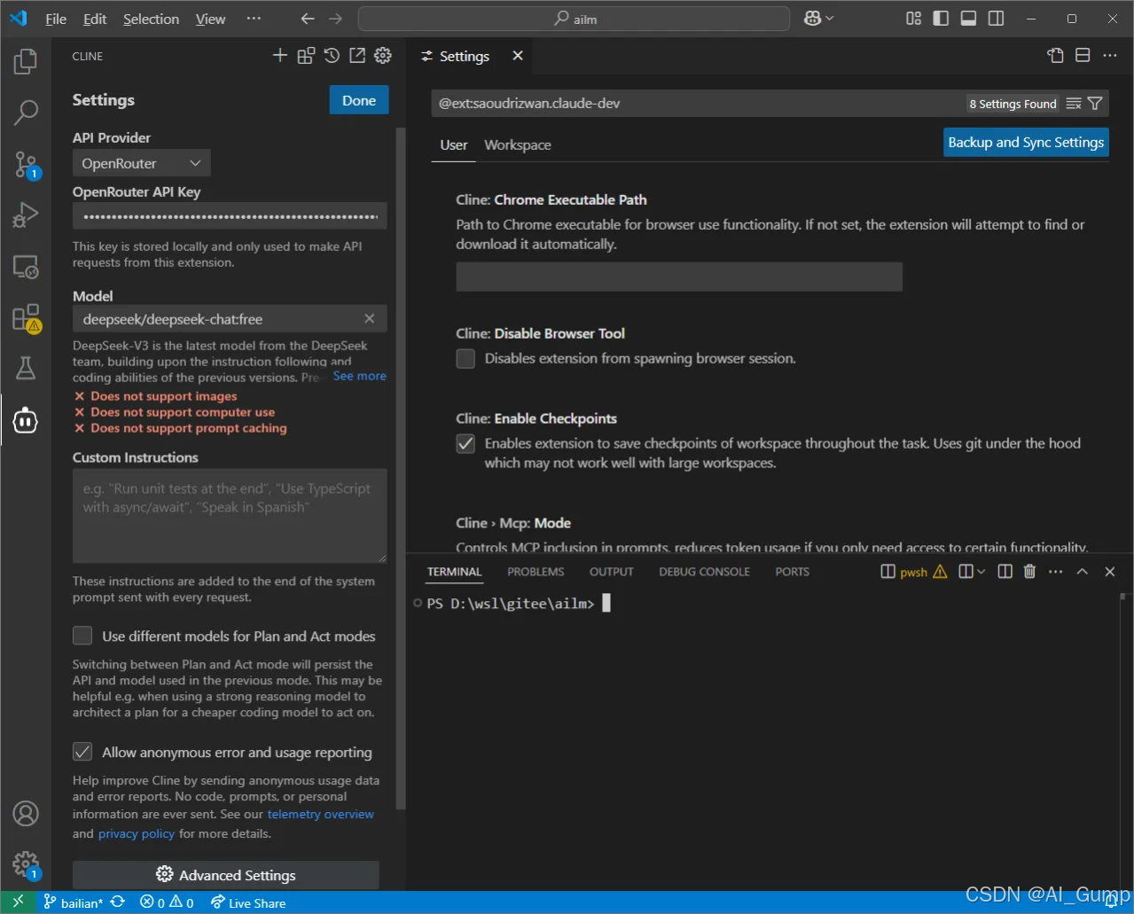The image size is (1134, 914).
Task: Click Backup and Sync Settings button
Action: tap(1026, 142)
